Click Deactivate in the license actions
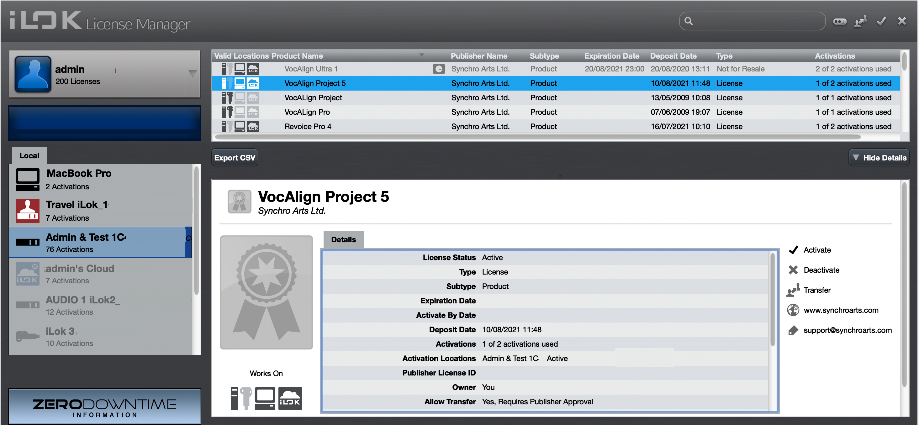This screenshot has width=919, height=425. pyautogui.click(x=821, y=270)
